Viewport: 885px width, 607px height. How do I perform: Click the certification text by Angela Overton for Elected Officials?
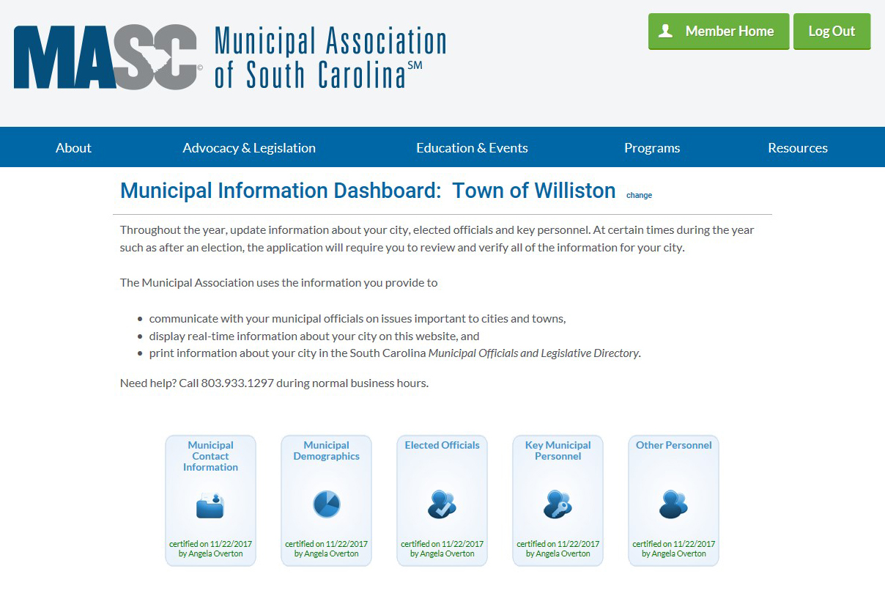click(442, 549)
